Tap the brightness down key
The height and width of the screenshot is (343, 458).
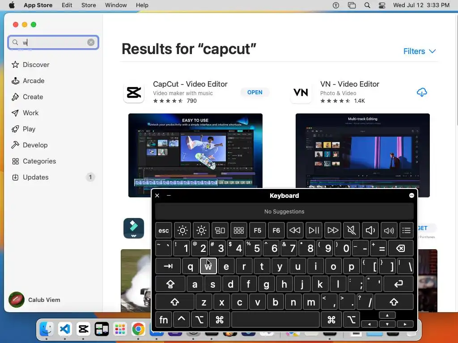(x=182, y=230)
